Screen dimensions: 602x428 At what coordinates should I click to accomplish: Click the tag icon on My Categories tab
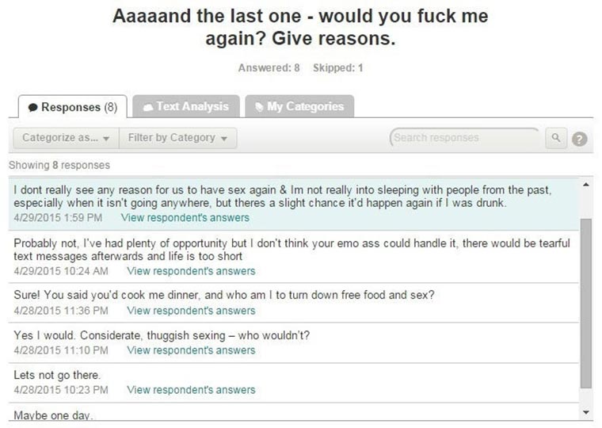point(258,106)
